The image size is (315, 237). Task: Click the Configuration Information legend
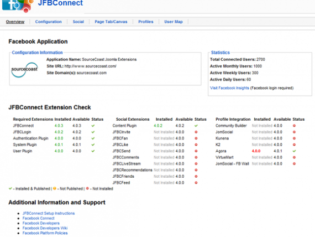click(x=37, y=53)
